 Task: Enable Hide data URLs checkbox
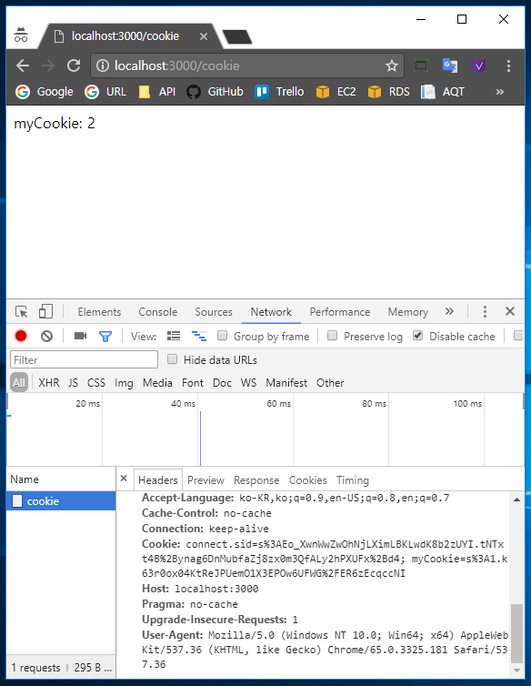[173, 359]
